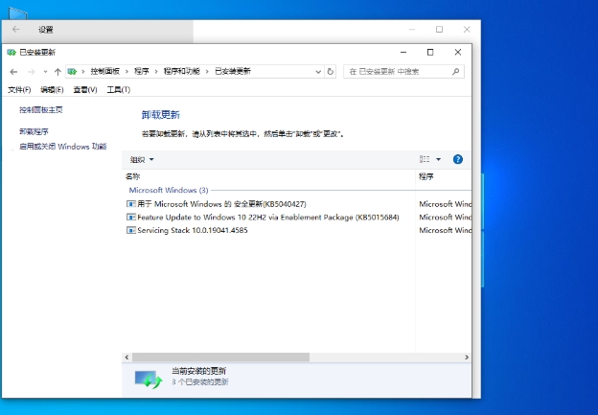
Task: Click icon beside Feature Update KB5015684
Action: [130, 217]
